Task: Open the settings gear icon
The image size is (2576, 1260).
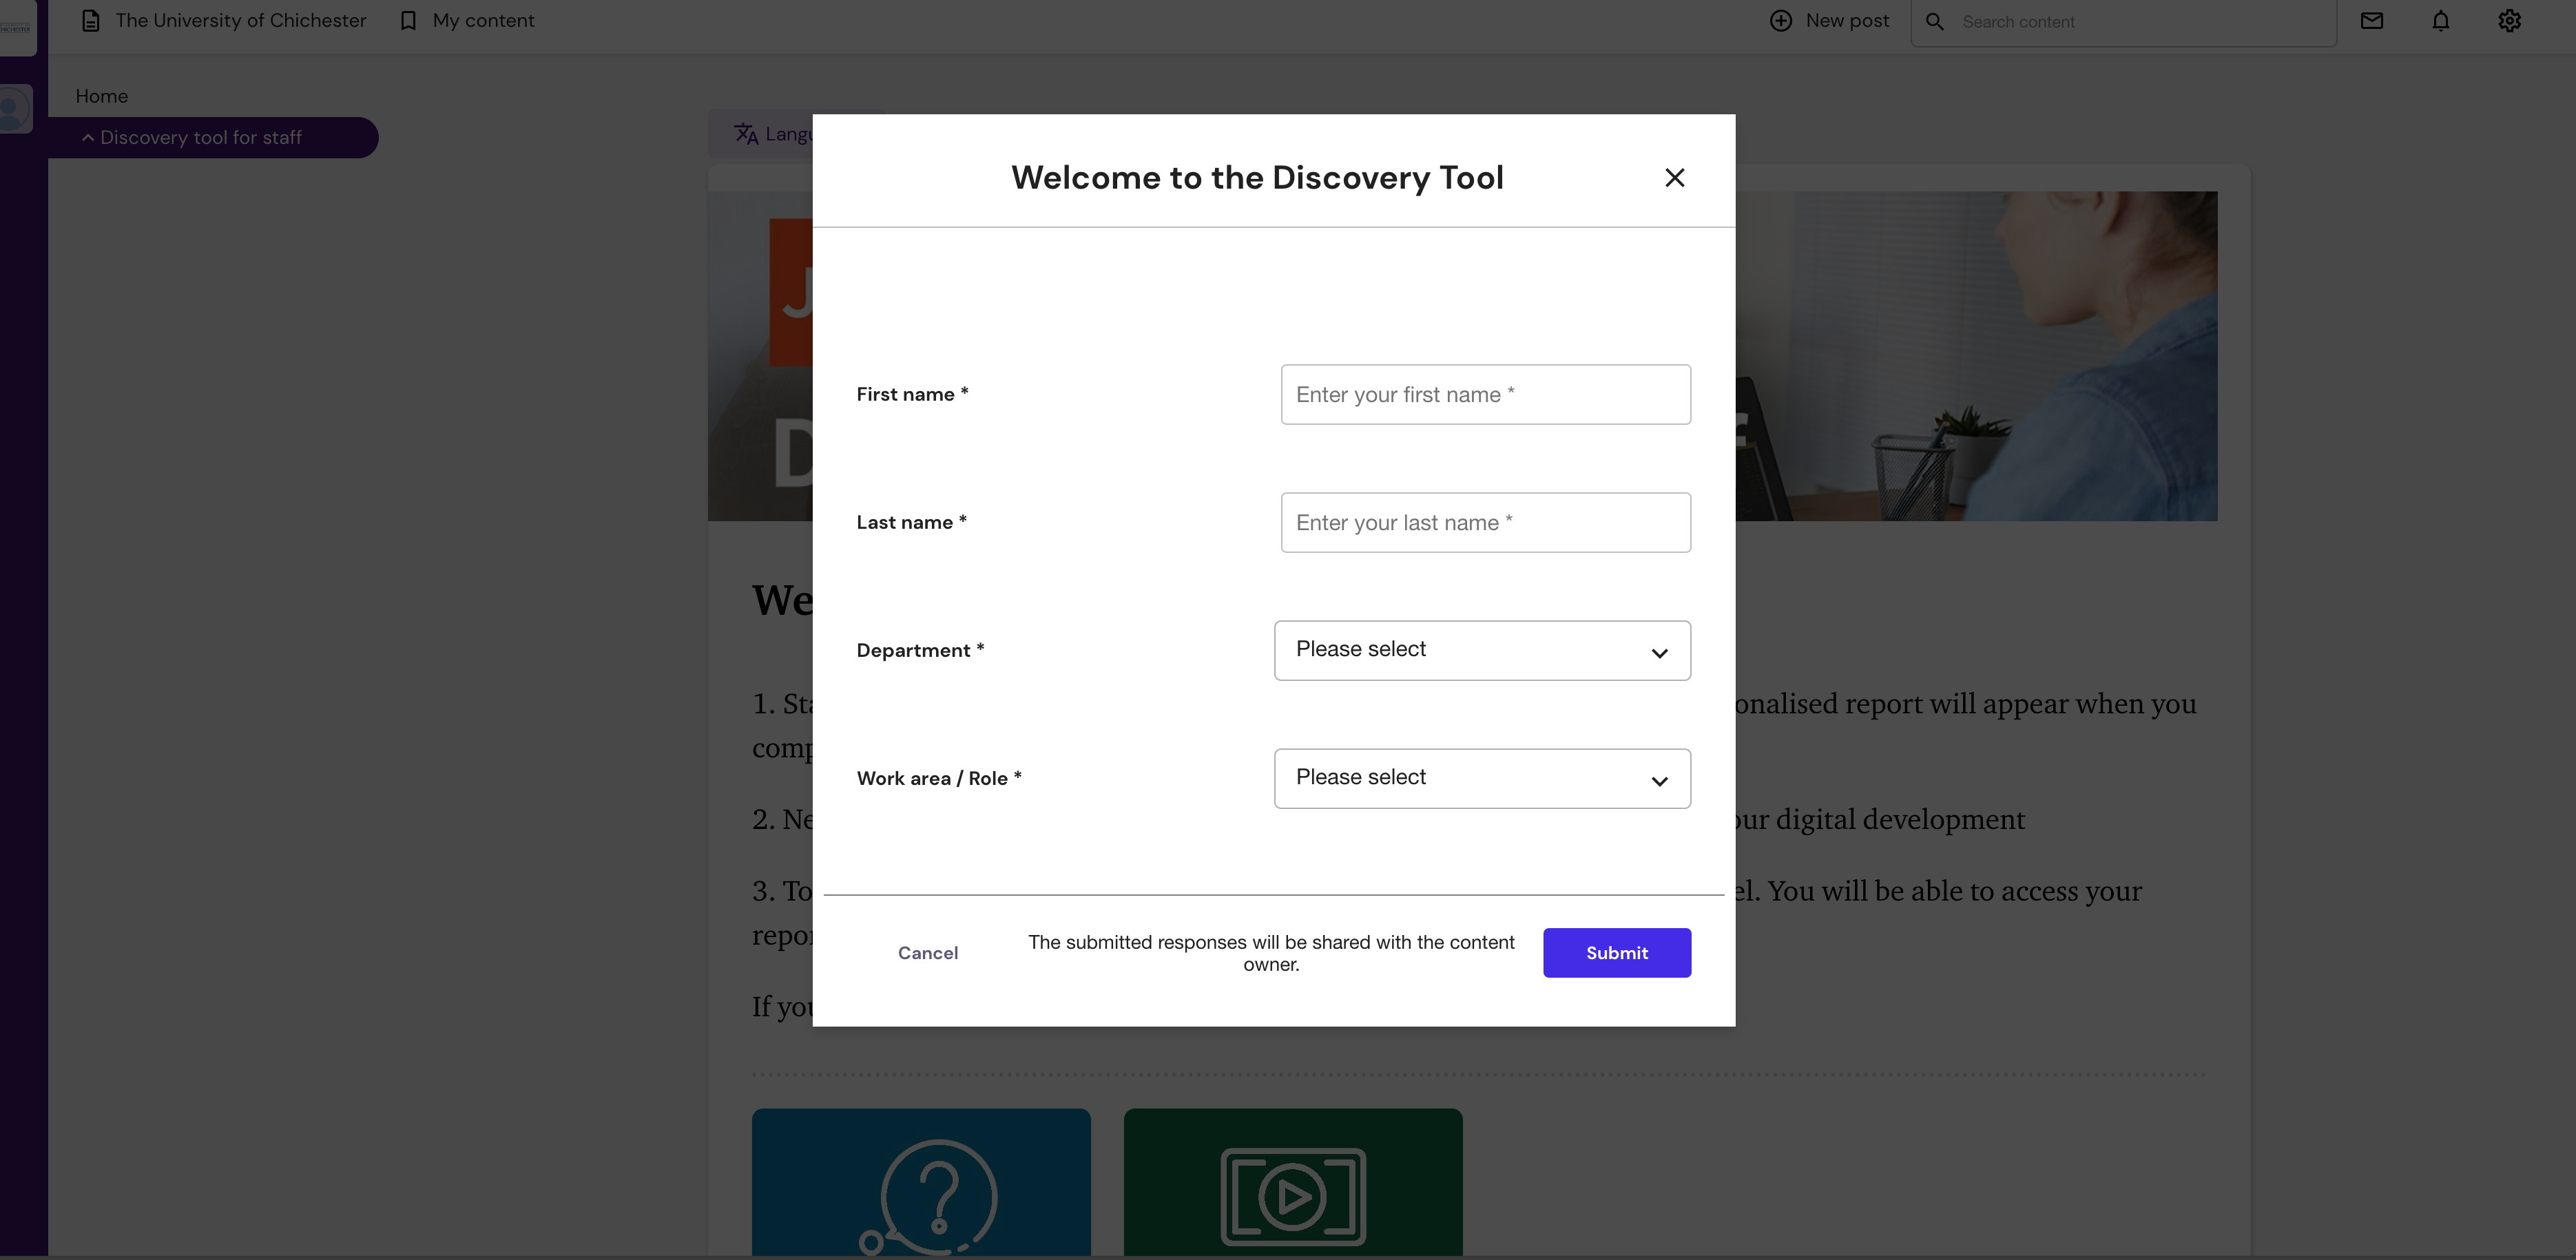Action: pos(2509,20)
